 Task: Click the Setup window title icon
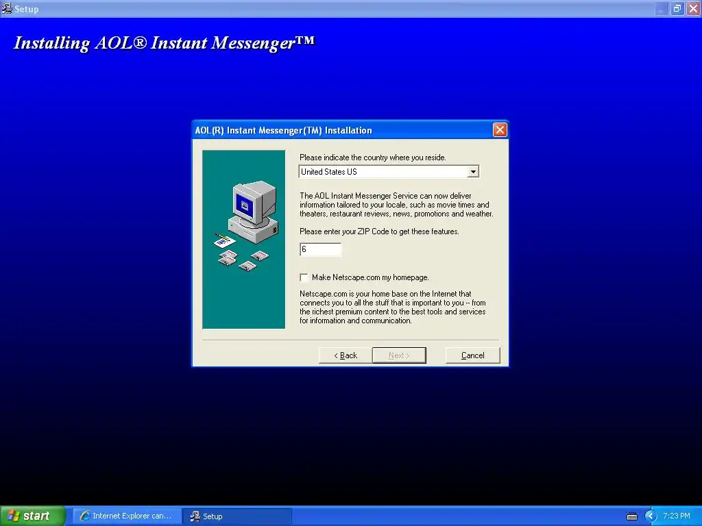7,8
